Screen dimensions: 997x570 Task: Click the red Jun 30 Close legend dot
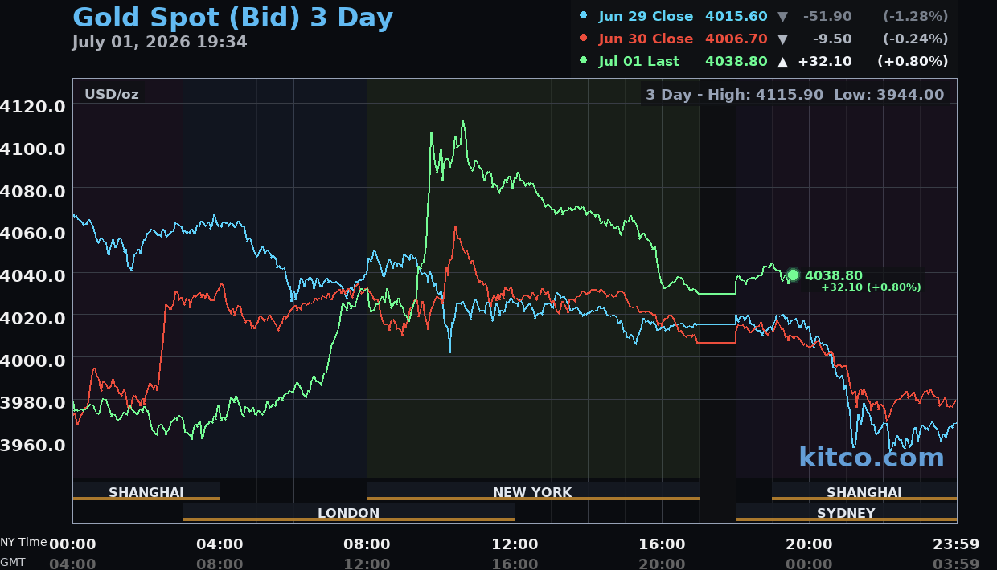pyautogui.click(x=584, y=39)
